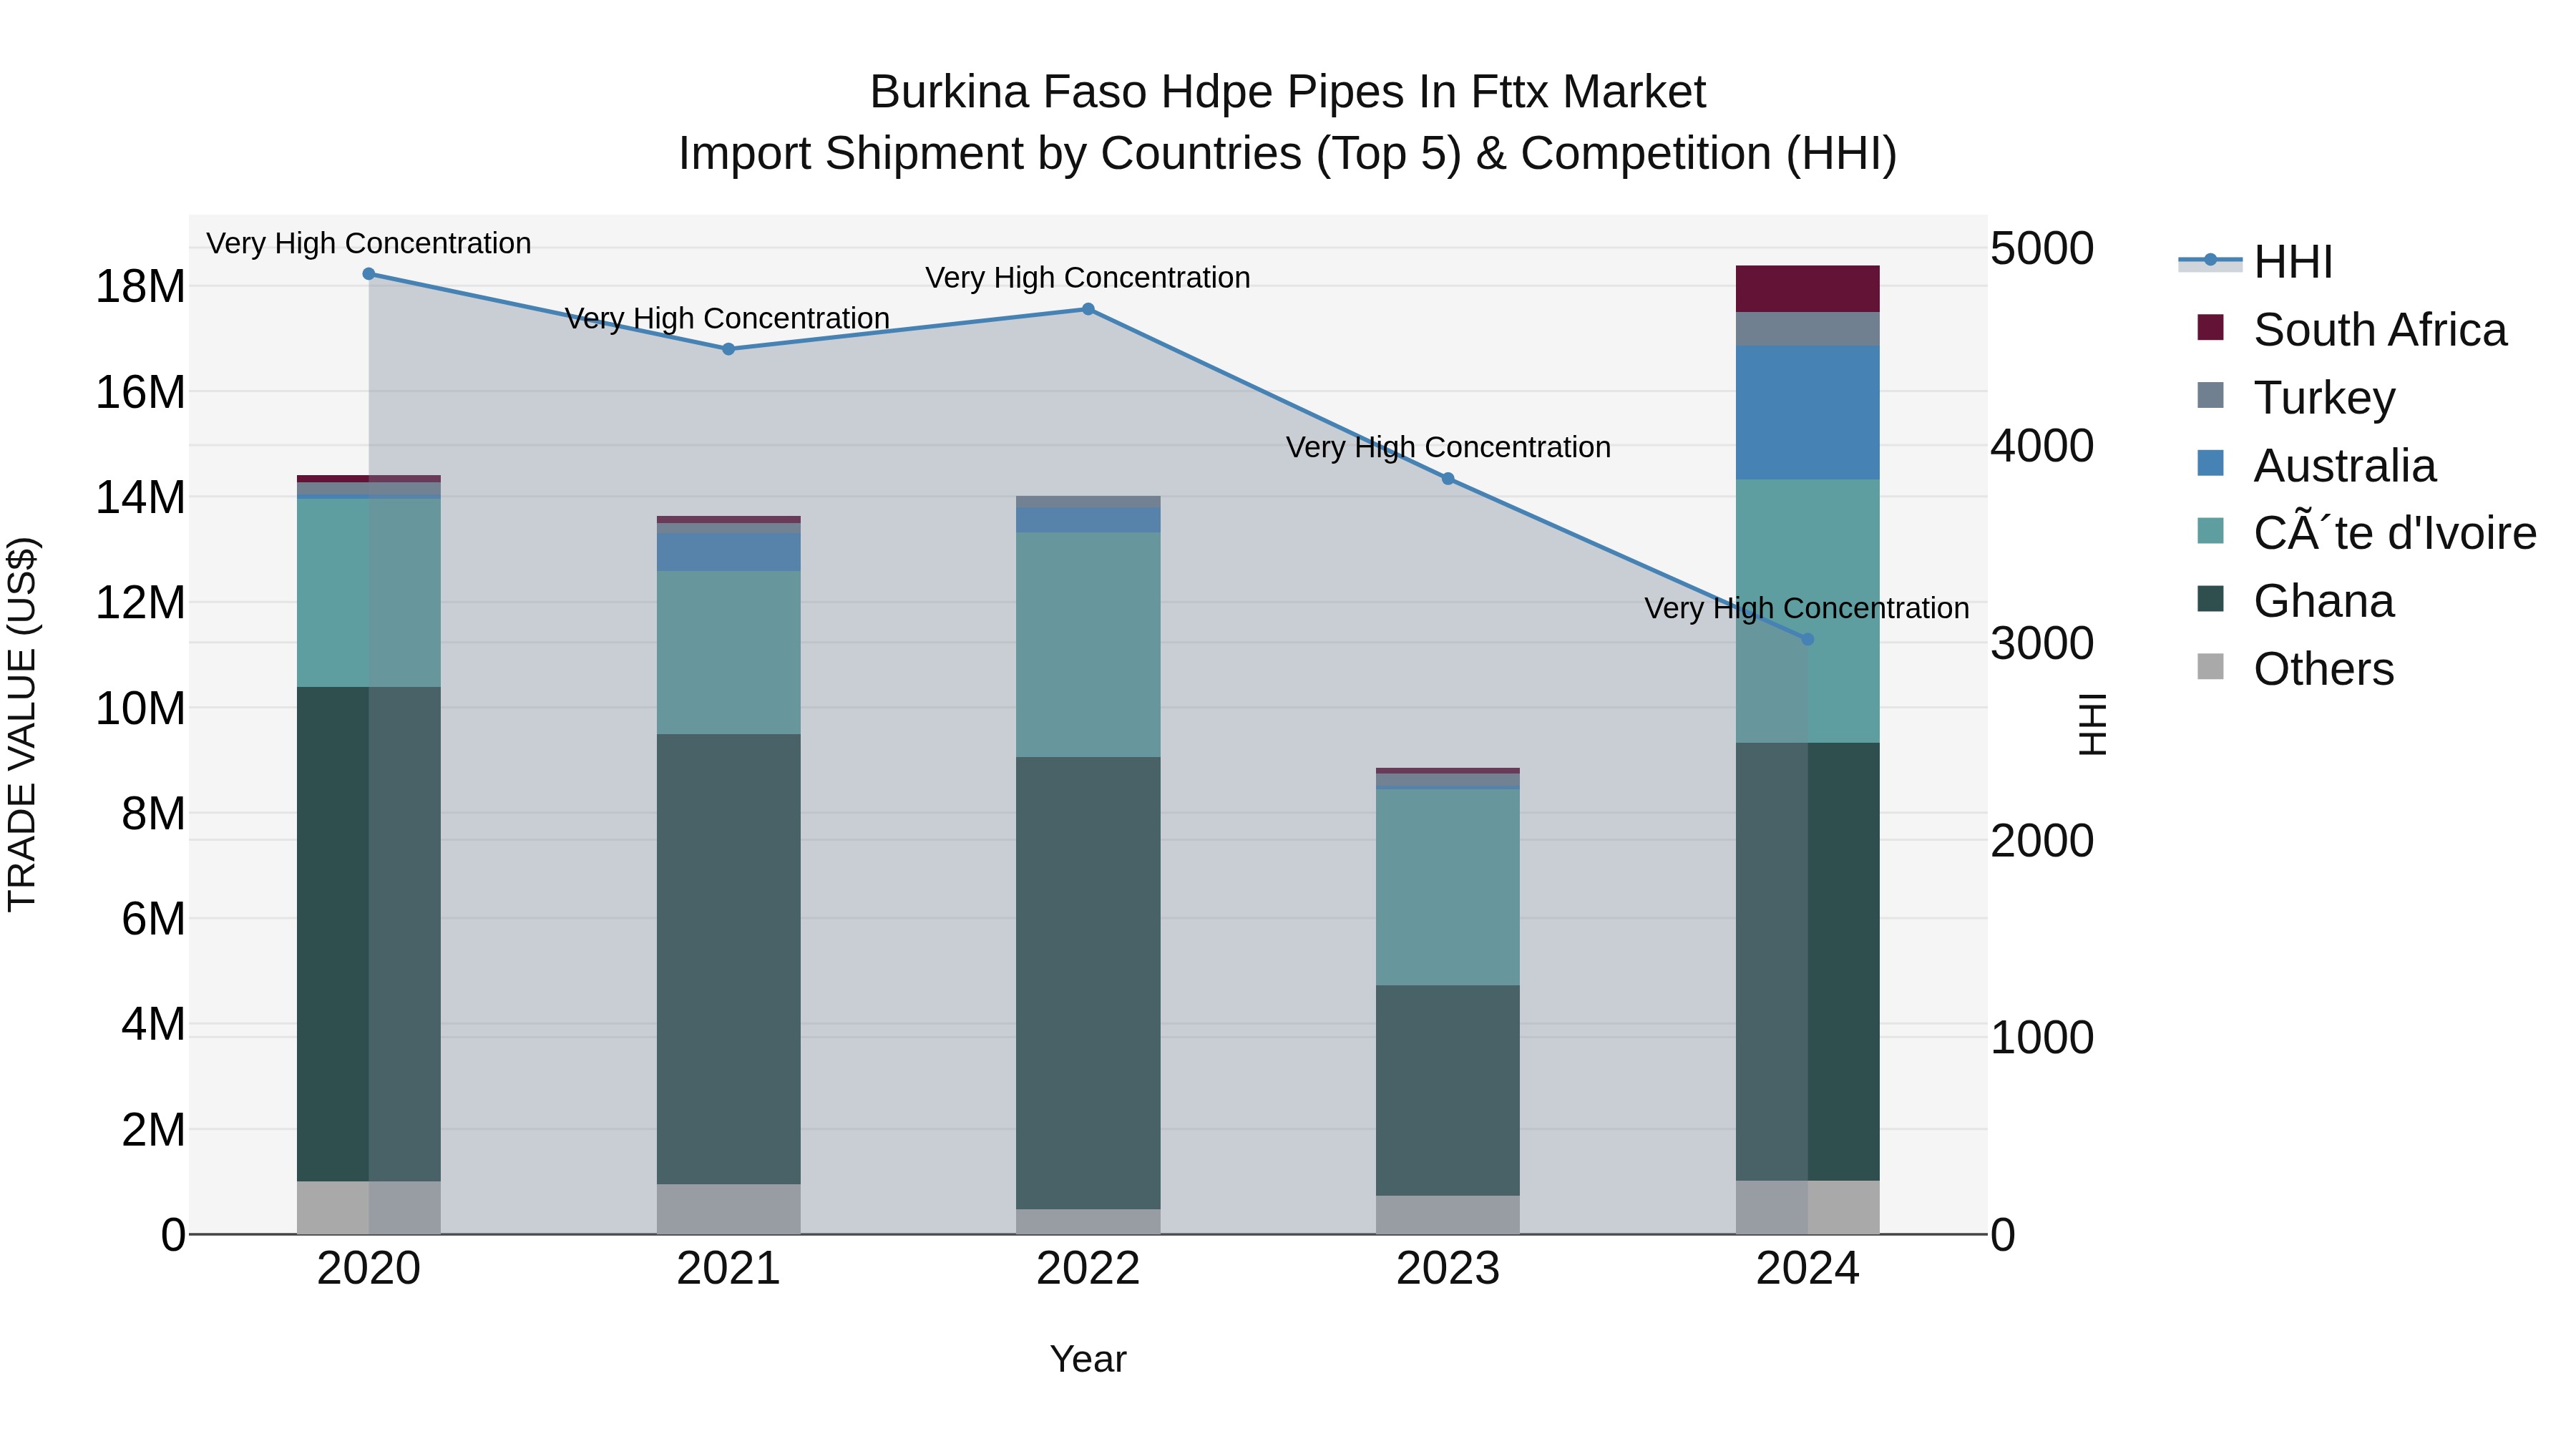Screen dimensions: 2576x1449
Task: Click the 5000 HHI axis tick label
Action: click(2042, 249)
